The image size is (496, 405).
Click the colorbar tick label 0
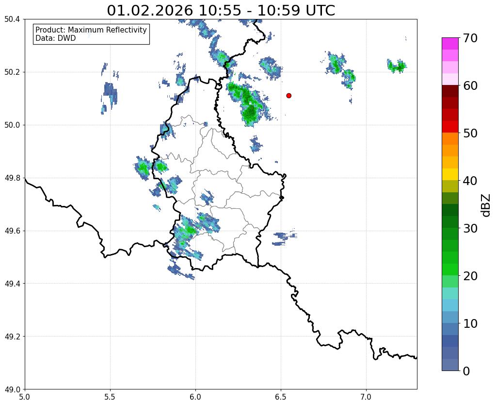click(x=466, y=371)
